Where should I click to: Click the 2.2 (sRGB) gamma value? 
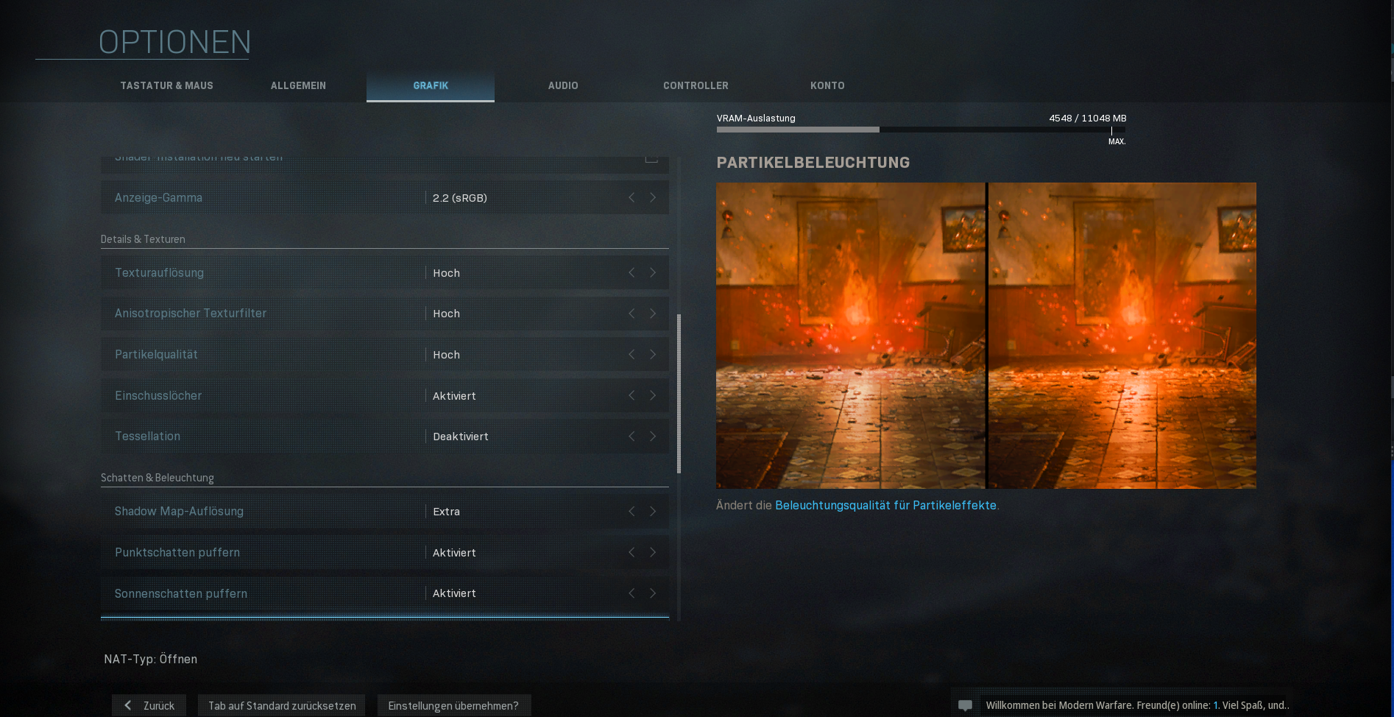pos(460,197)
